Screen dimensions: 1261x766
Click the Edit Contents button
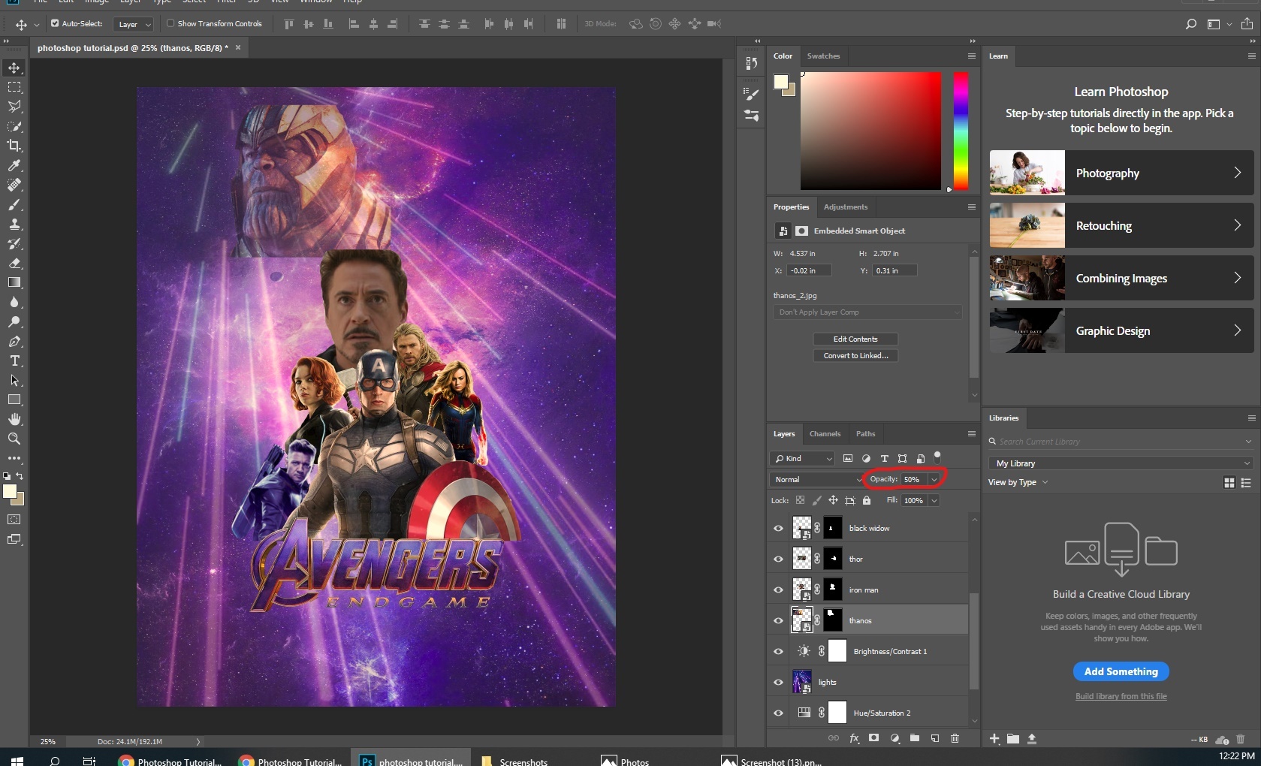click(x=855, y=339)
